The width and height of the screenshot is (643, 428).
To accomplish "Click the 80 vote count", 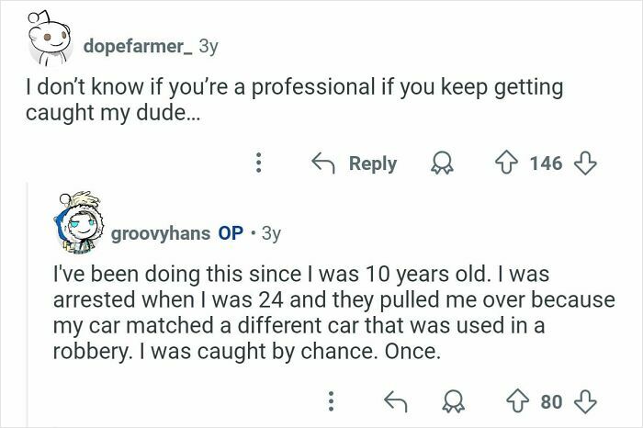I will [551, 401].
